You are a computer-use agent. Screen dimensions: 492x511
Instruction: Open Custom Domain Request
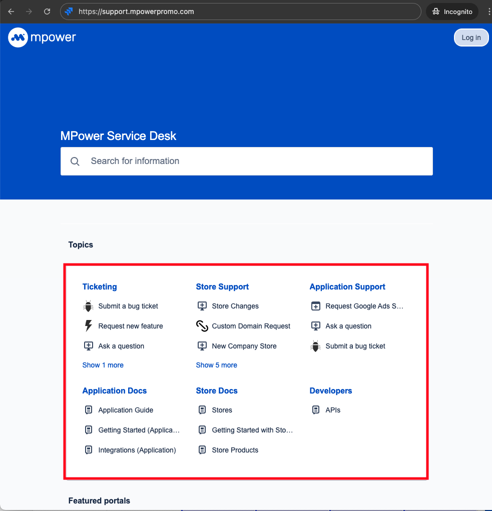point(251,326)
